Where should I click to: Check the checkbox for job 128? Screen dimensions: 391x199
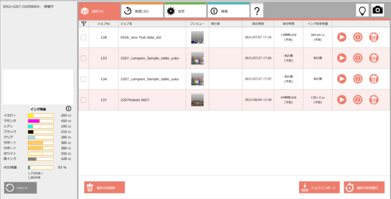tap(83, 37)
